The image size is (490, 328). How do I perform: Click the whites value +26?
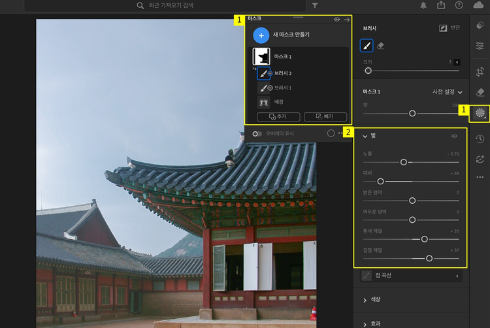coord(455,231)
